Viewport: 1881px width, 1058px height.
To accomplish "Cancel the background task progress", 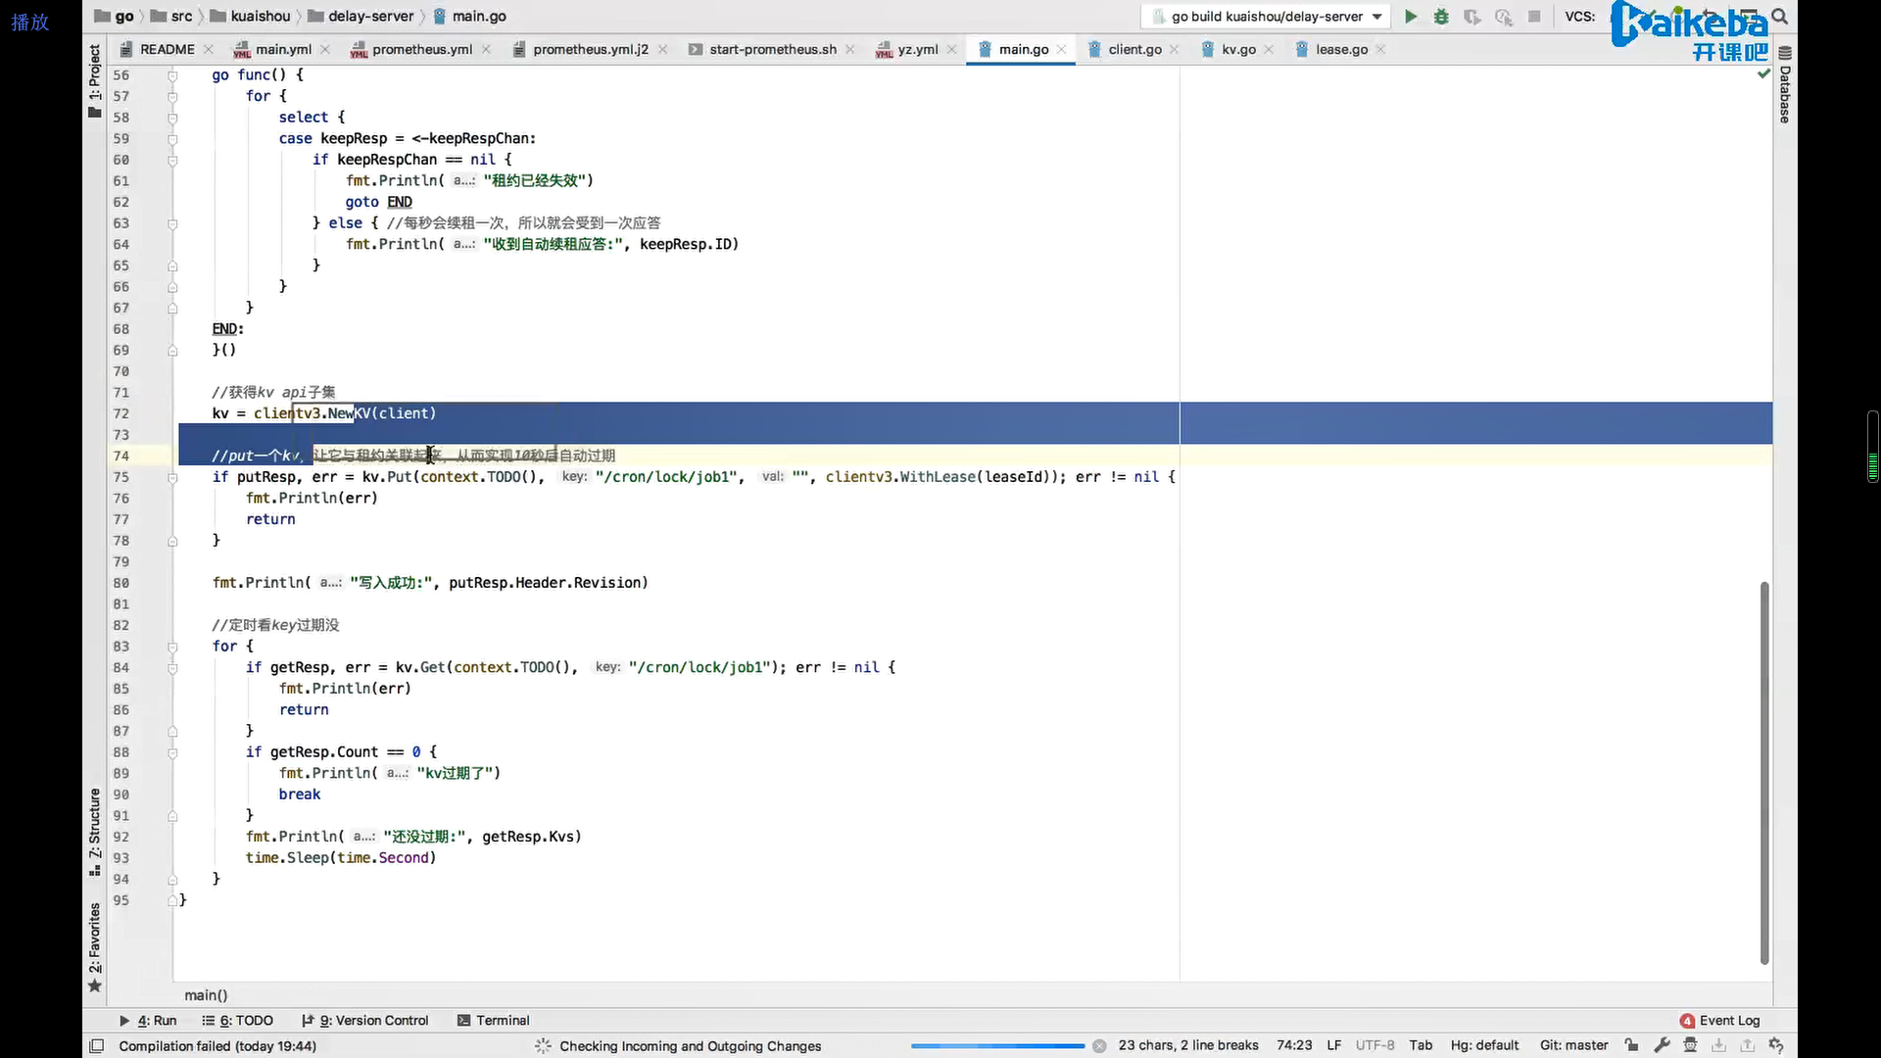I will [x=1099, y=1046].
